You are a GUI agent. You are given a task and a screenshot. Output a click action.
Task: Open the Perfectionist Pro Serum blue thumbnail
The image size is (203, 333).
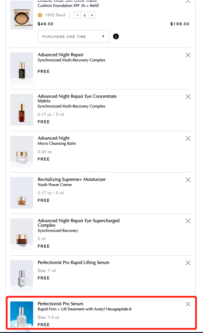(22, 314)
